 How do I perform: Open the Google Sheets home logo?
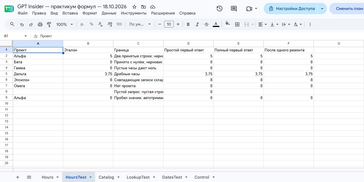tap(9, 9)
